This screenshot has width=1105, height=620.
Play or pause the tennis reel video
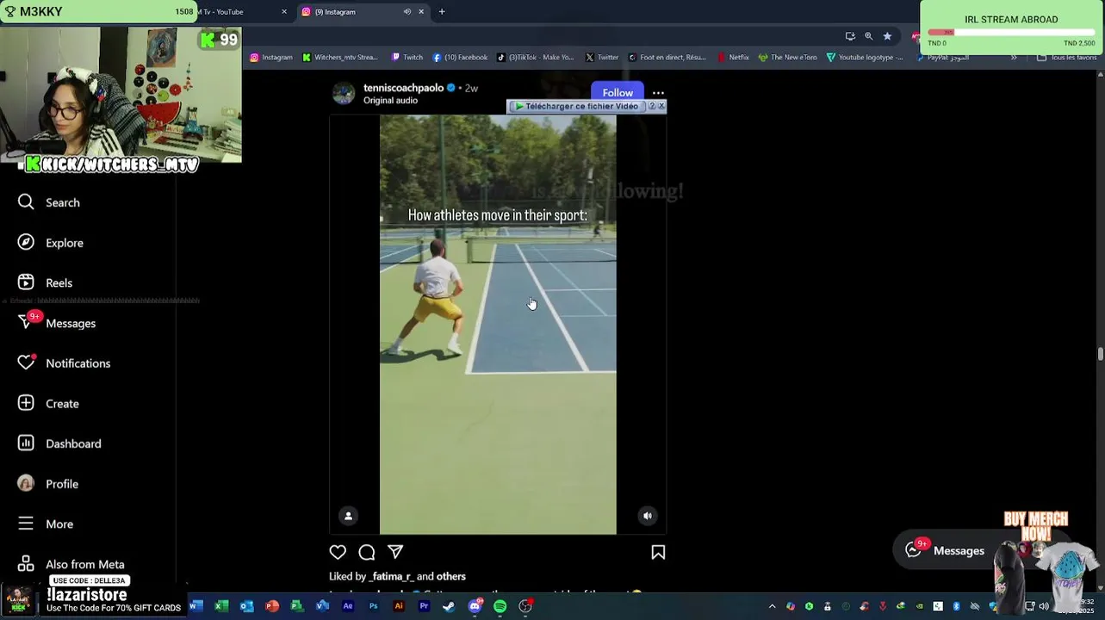[x=498, y=324]
